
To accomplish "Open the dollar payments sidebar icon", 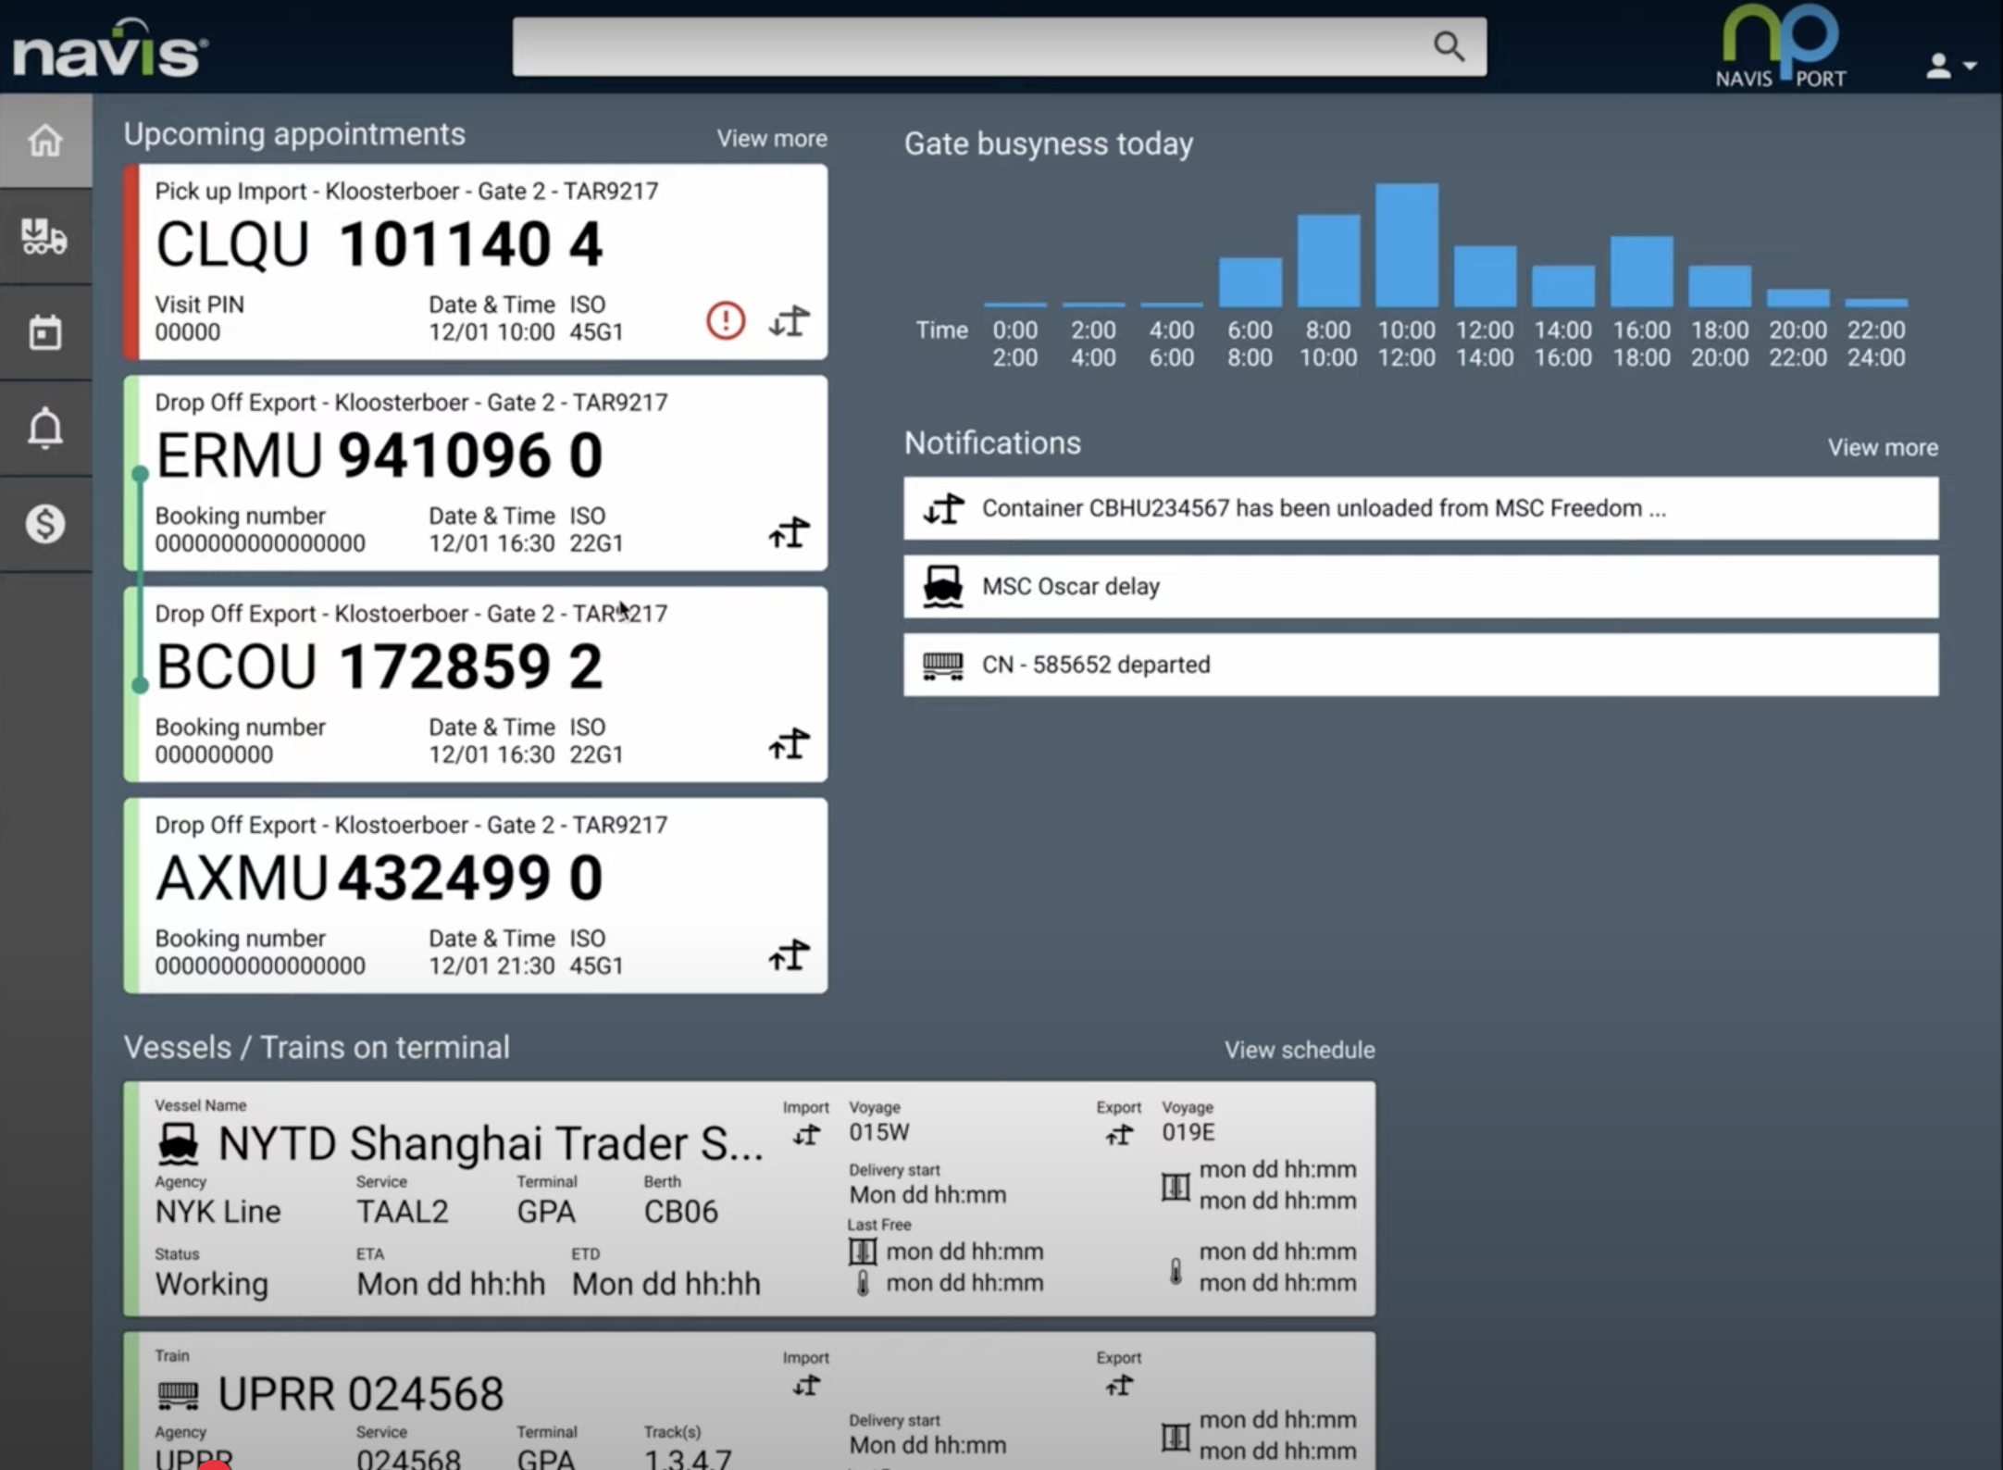I will (x=44, y=524).
